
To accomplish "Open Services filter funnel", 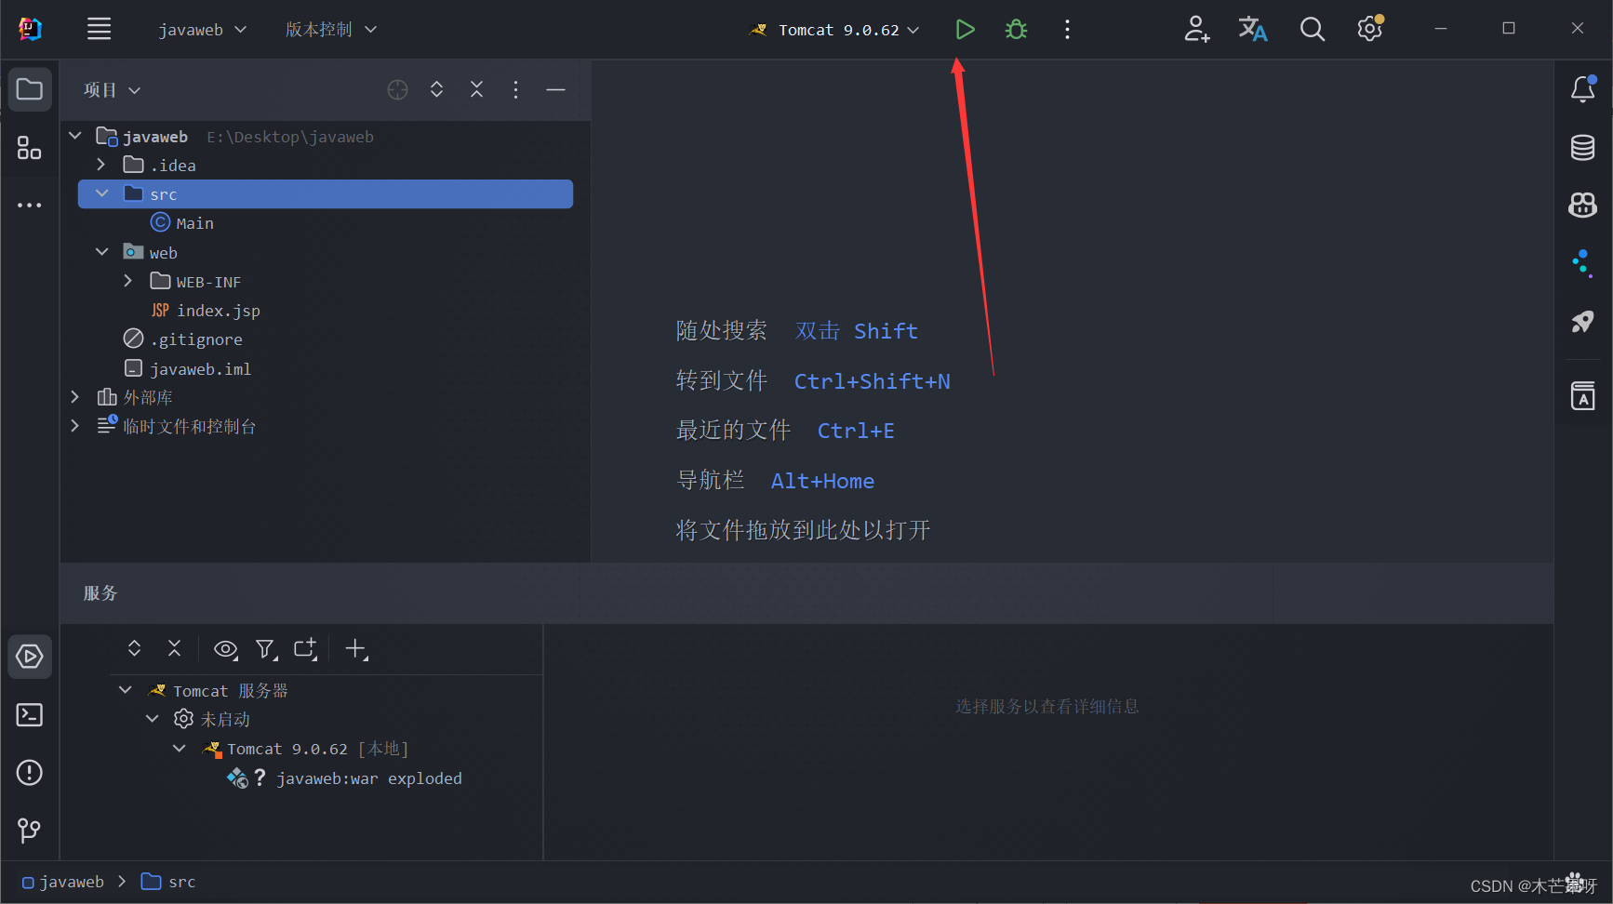I will [266, 649].
